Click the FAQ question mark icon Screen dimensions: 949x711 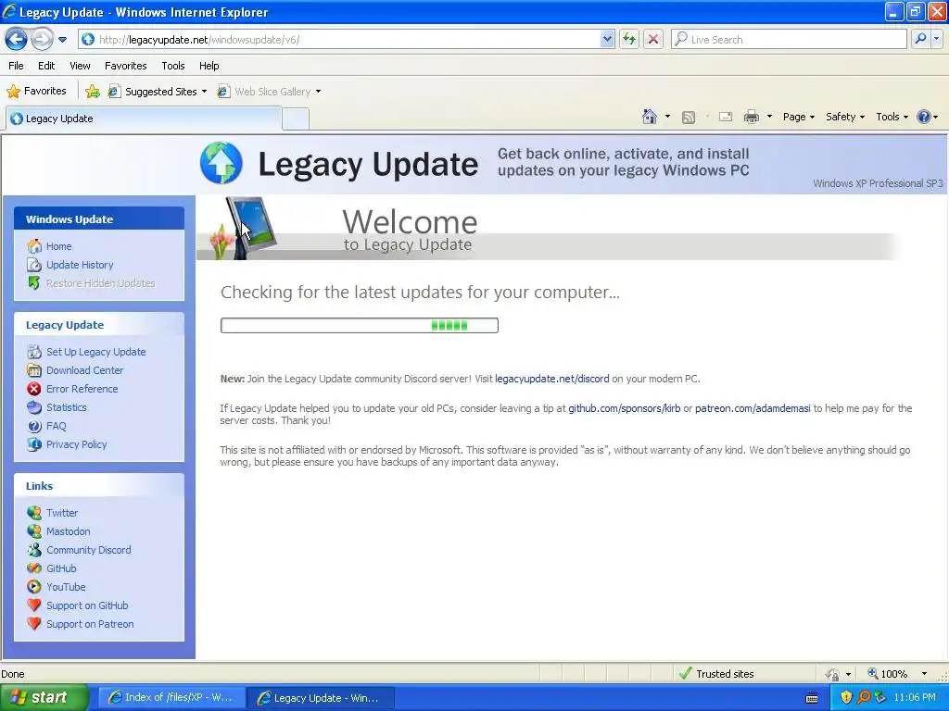point(34,426)
